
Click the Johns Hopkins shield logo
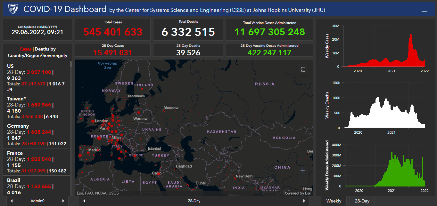tap(13, 9)
